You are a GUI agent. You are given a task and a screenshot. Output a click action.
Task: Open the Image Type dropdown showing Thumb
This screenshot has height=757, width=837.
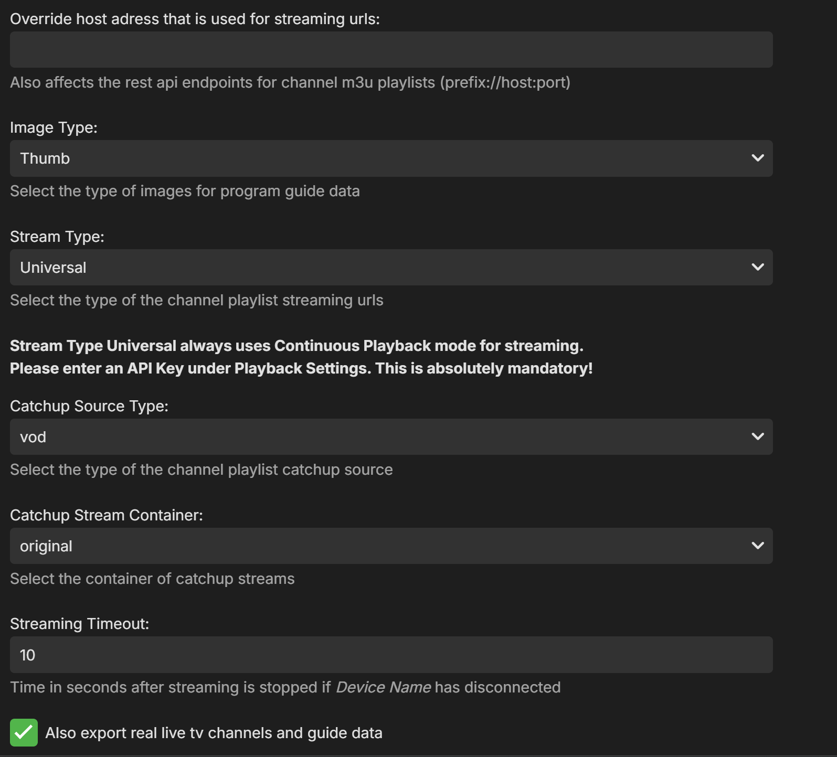[367, 158]
